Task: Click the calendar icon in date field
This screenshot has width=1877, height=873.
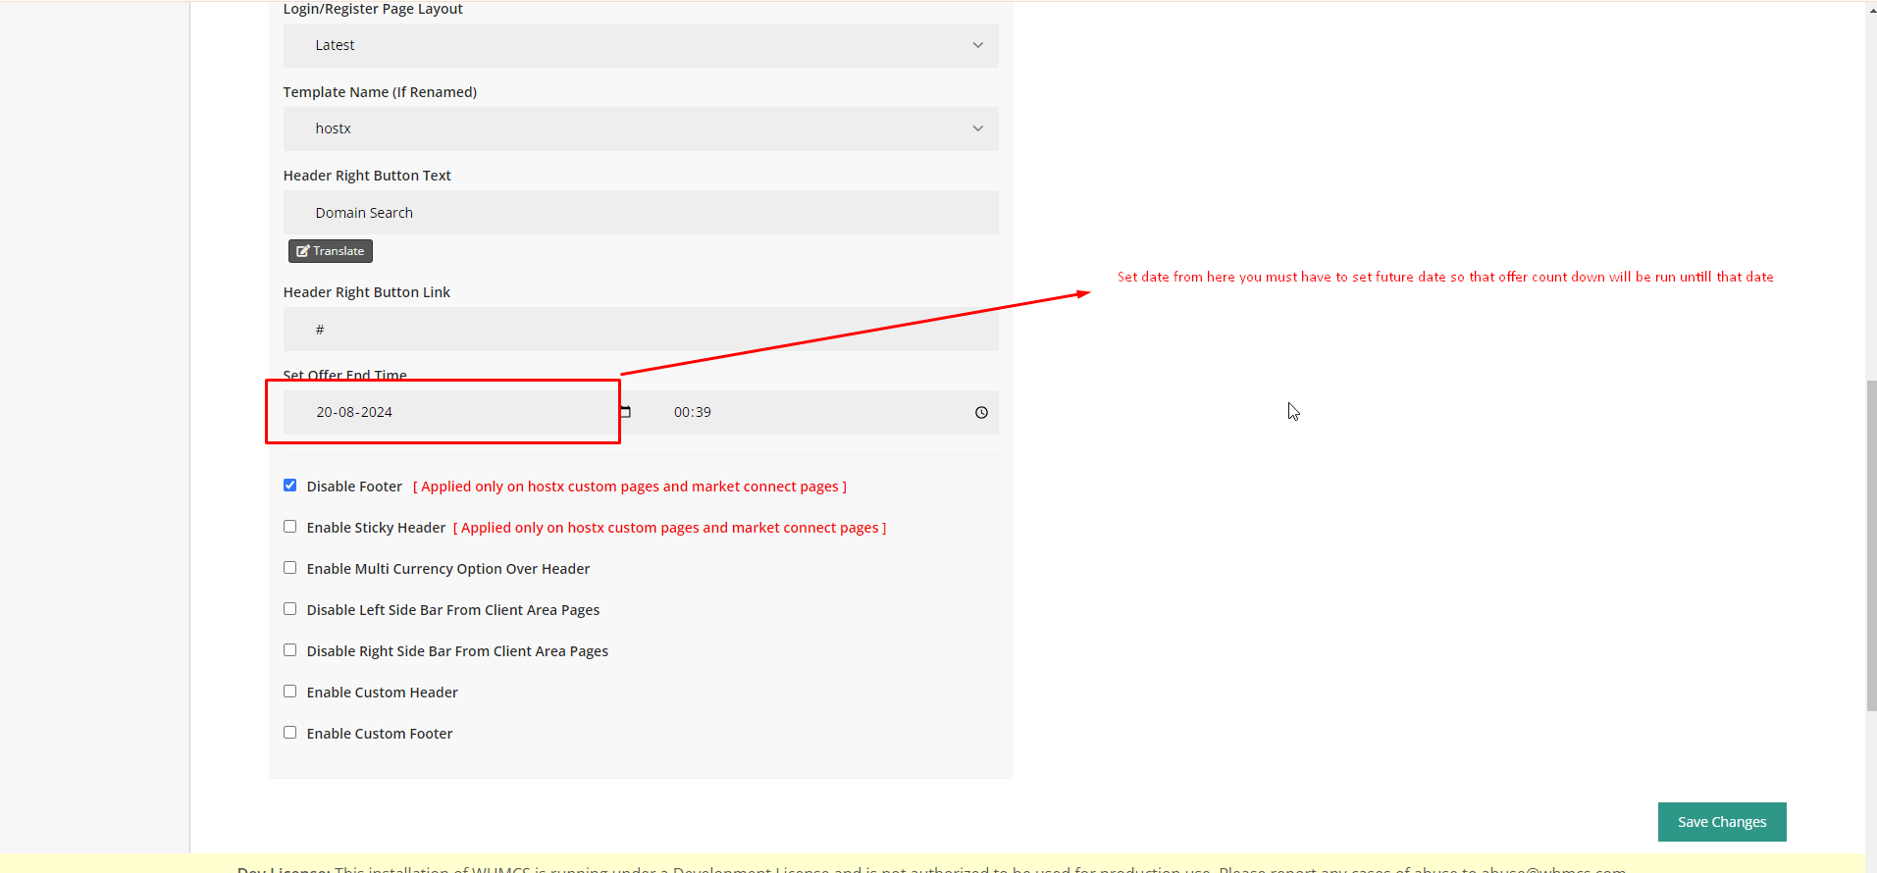Action: (625, 412)
